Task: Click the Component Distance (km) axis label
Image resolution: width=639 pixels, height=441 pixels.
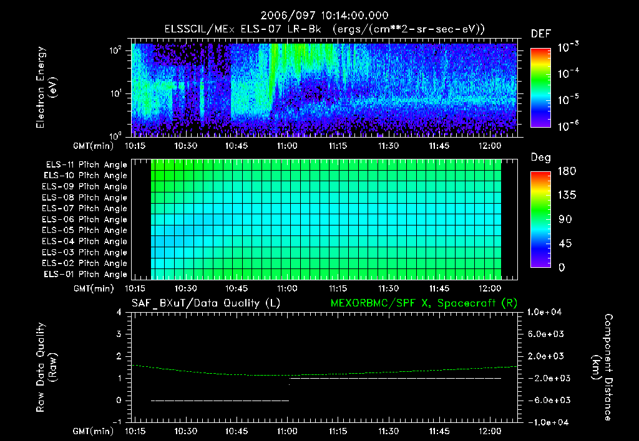Action: click(x=602, y=367)
